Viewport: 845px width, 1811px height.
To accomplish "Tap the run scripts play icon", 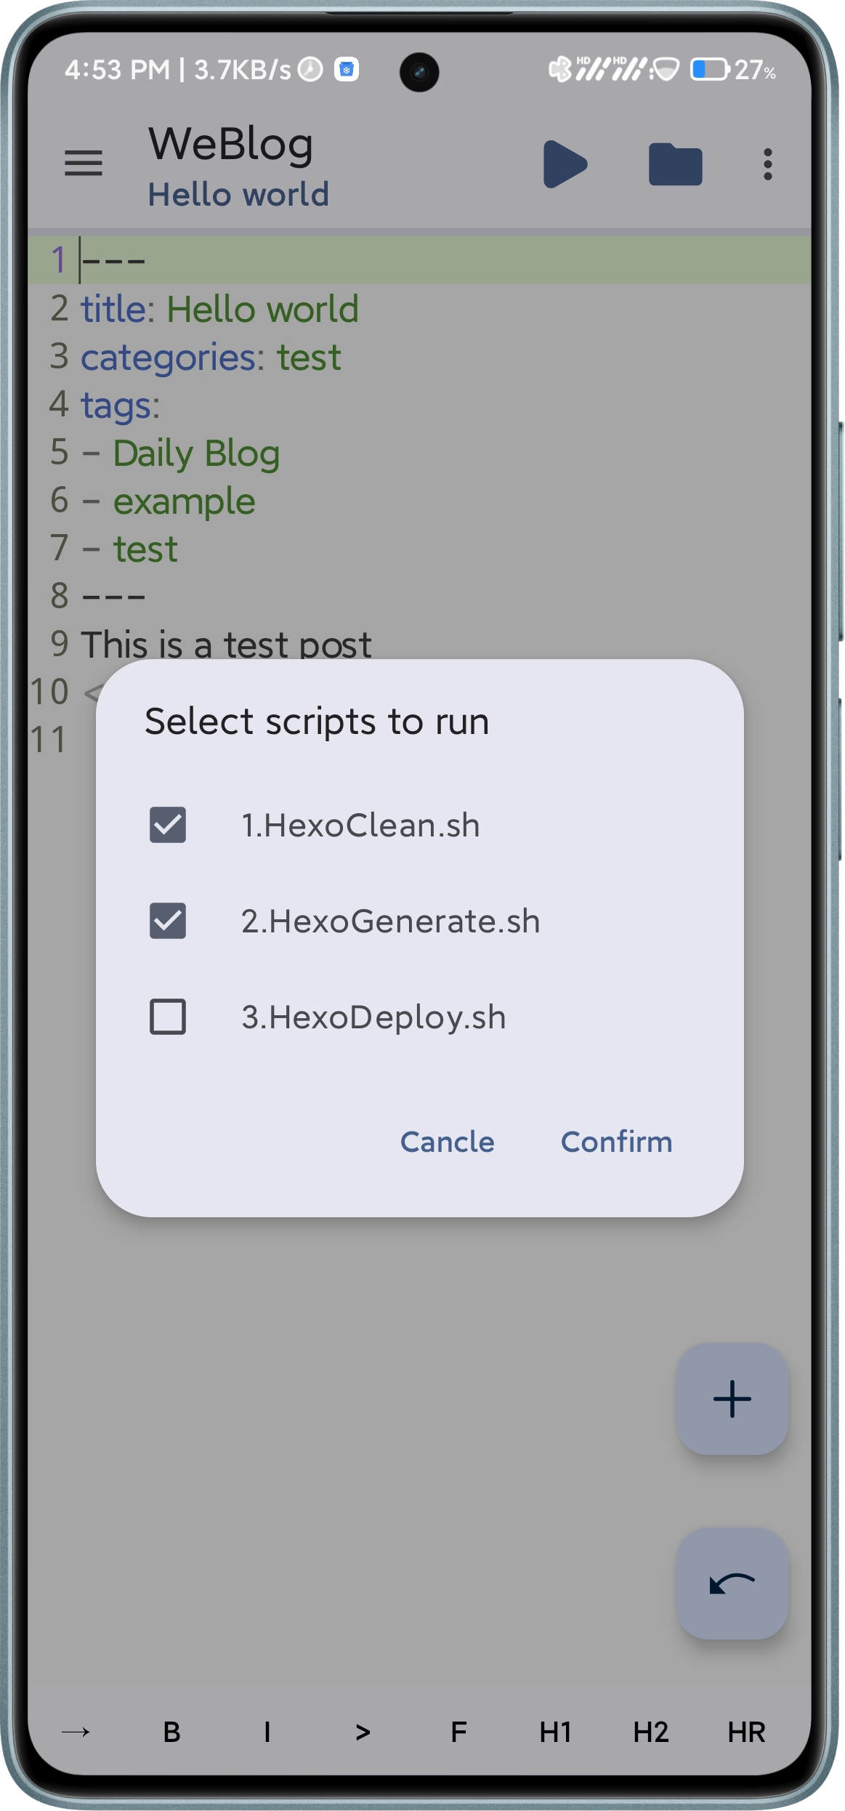I will [565, 164].
